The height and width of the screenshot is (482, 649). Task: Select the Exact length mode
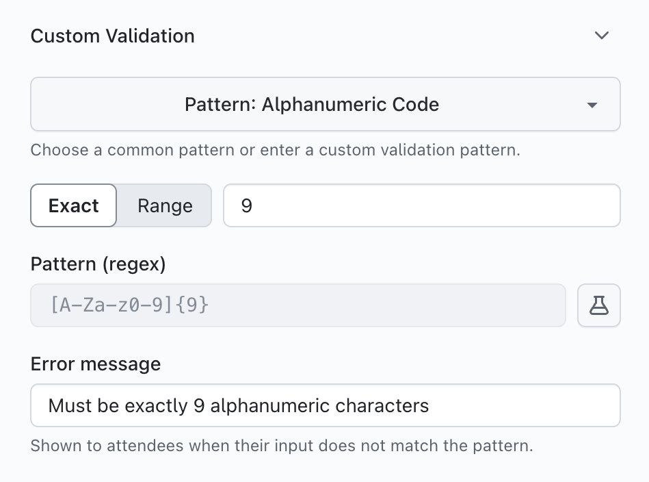pos(74,205)
